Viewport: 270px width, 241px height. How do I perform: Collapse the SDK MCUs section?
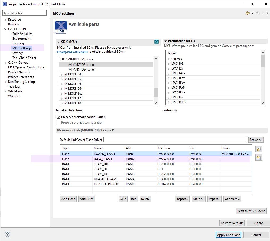coord(59,42)
